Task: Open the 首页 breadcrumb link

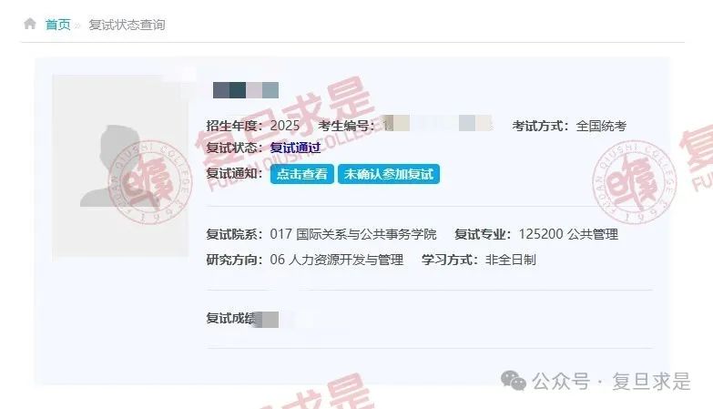Action: pyautogui.click(x=57, y=25)
